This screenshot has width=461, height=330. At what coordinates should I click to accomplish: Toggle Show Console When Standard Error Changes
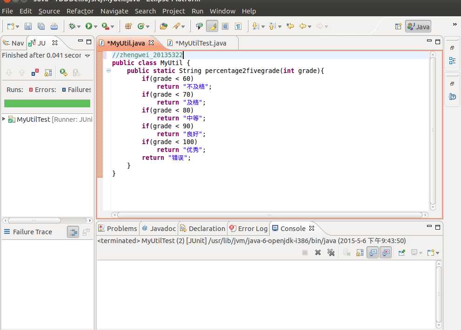point(386,253)
